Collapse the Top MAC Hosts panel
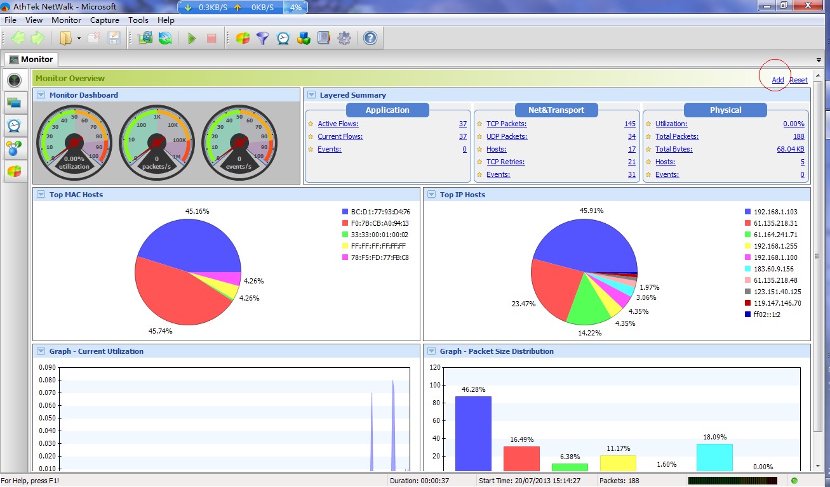 41,195
